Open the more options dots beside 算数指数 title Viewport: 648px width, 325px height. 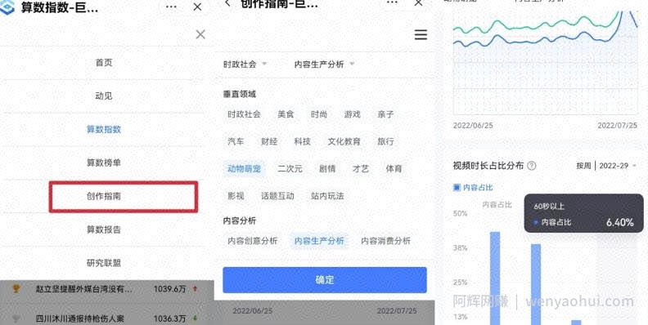pos(171,7)
